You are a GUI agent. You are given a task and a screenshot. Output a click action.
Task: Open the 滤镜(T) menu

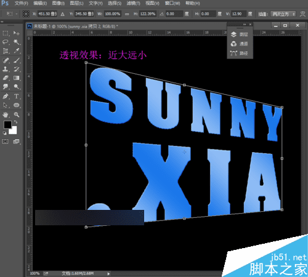[x=133, y=3]
